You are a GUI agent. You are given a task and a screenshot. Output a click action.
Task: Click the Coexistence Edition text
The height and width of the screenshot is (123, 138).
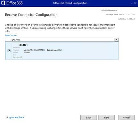[x=54, y=50]
